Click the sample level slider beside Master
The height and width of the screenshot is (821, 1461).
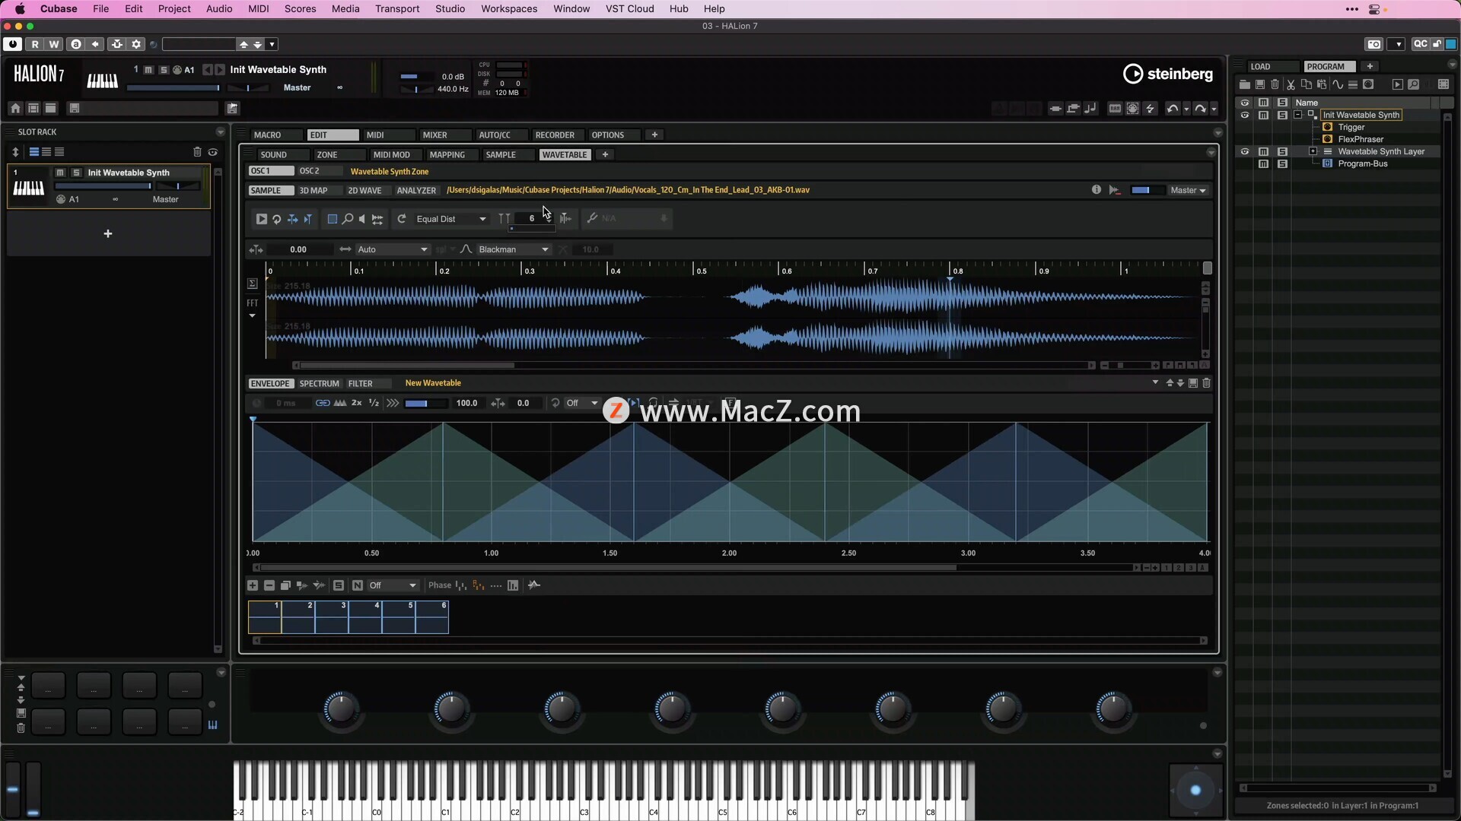pyautogui.click(x=1147, y=190)
